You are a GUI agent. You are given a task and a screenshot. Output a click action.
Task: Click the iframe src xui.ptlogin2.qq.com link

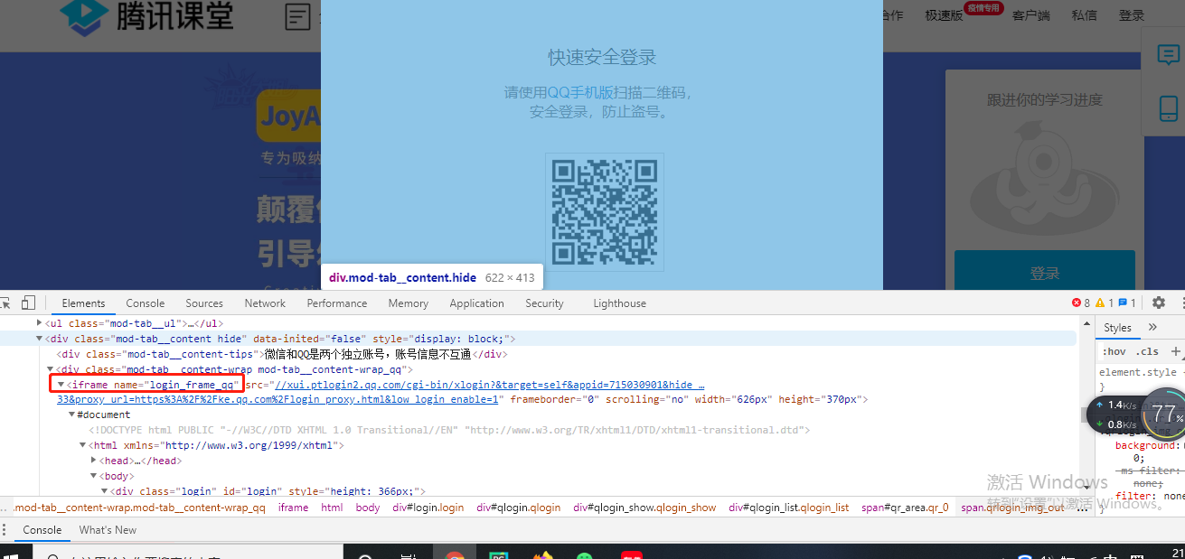click(488, 385)
